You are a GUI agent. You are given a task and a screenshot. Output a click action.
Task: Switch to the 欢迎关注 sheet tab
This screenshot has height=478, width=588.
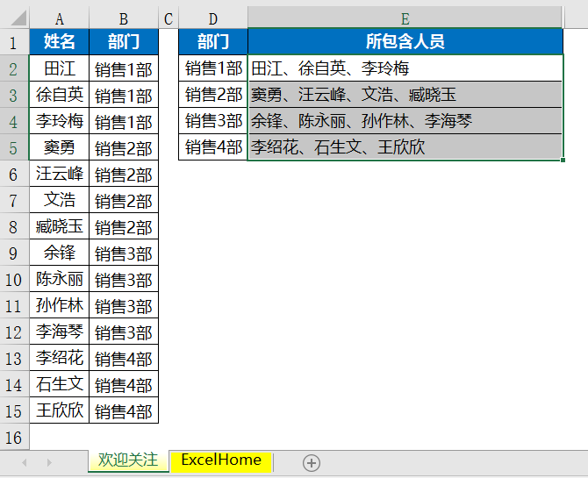coord(128,460)
